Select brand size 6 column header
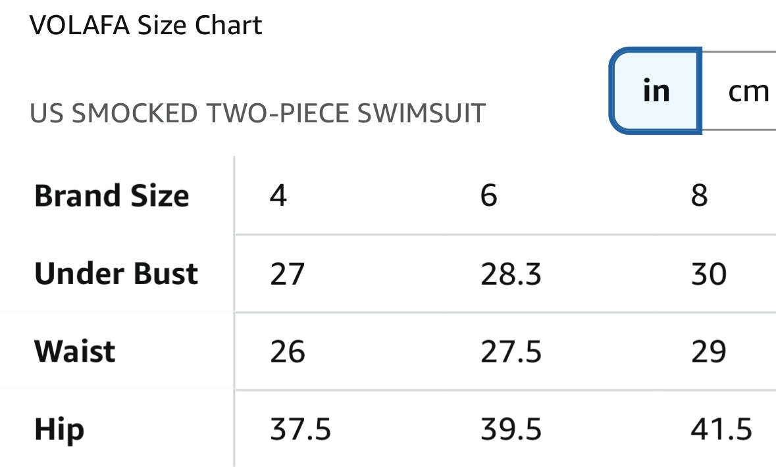776x467 pixels. click(x=488, y=196)
